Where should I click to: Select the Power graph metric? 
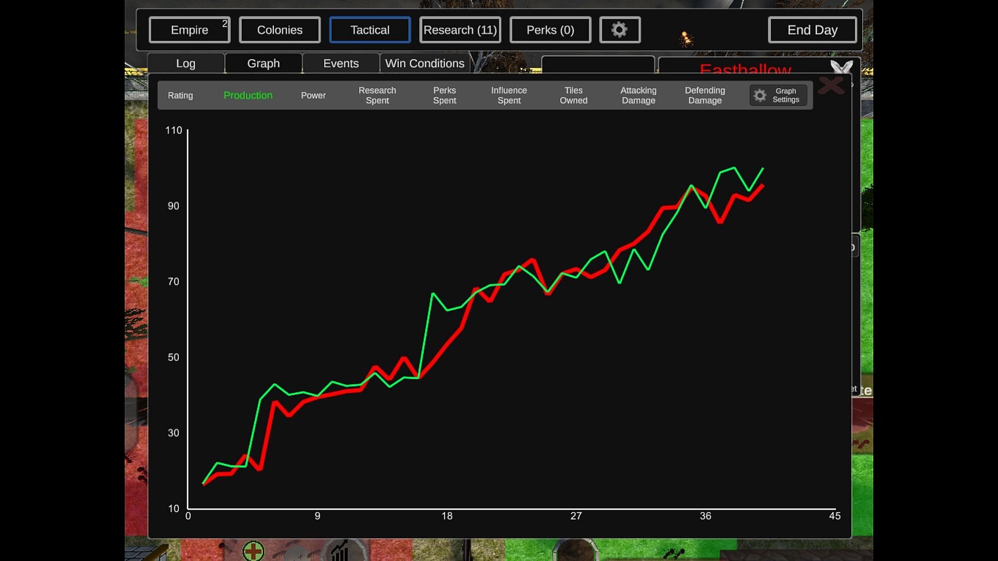point(313,96)
